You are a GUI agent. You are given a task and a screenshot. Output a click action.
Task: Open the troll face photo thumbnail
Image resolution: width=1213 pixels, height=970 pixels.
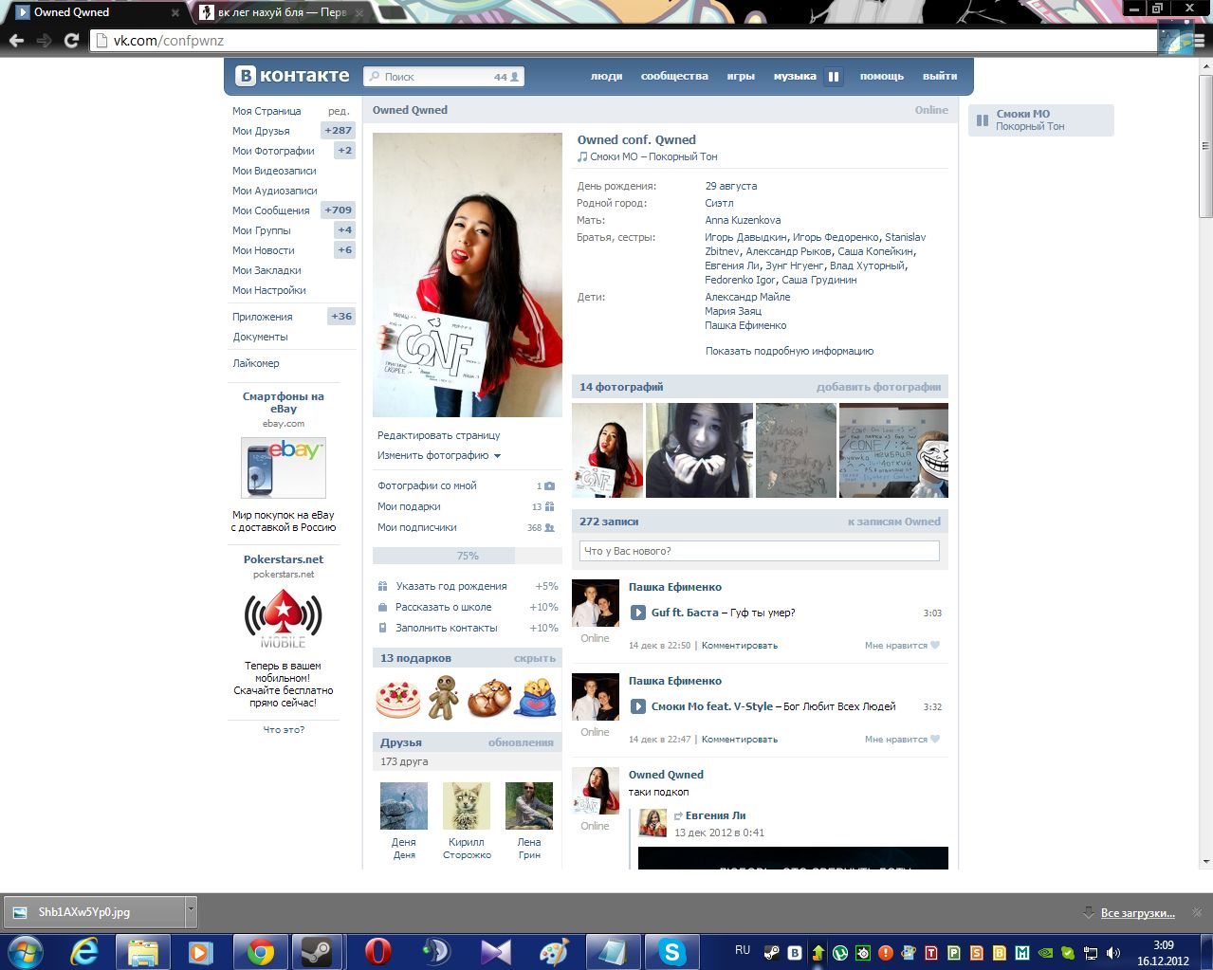click(893, 450)
